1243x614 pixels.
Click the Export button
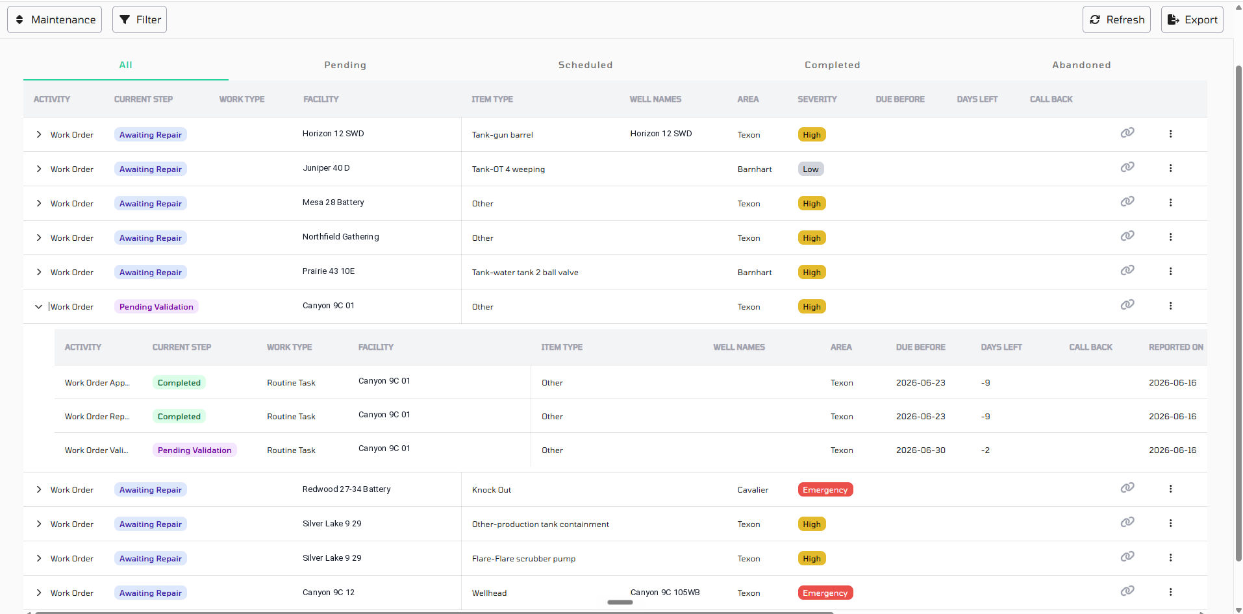[1192, 19]
